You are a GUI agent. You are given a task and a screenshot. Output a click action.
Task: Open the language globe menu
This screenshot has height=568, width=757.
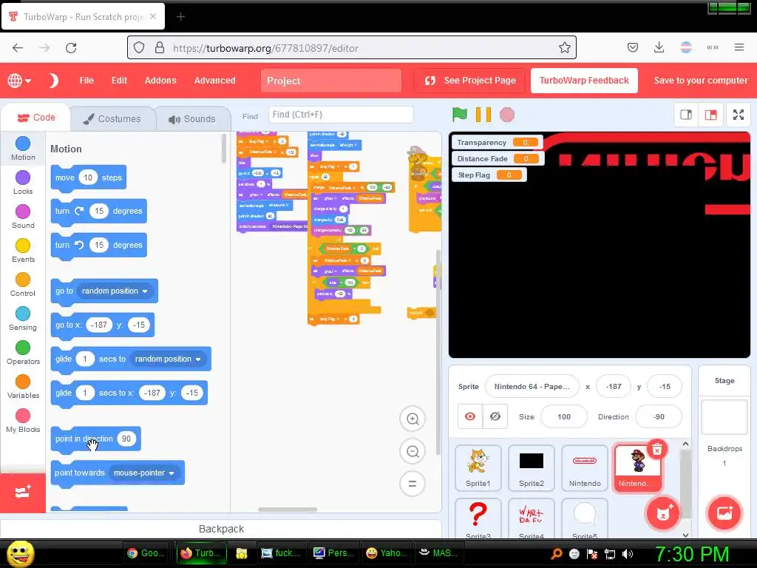(18, 80)
